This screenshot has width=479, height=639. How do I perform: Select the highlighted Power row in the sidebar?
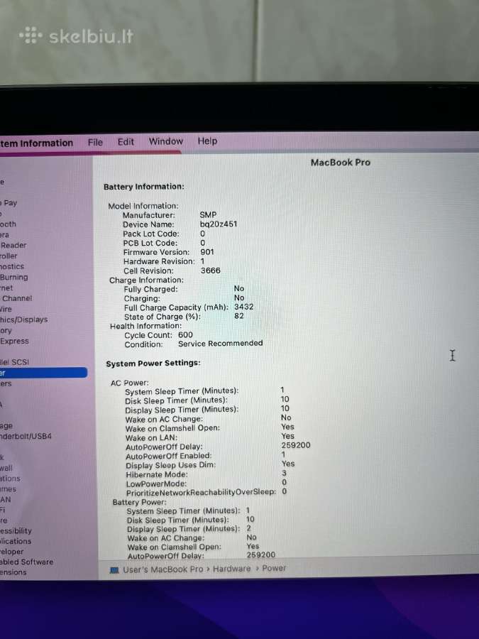[43, 373]
